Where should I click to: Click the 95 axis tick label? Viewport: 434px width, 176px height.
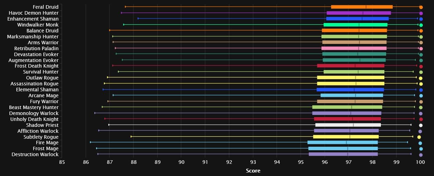(x=301, y=162)
